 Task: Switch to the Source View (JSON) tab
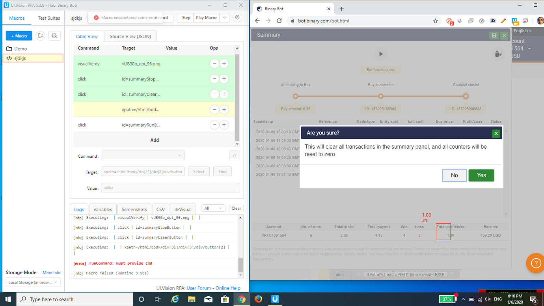(x=130, y=36)
